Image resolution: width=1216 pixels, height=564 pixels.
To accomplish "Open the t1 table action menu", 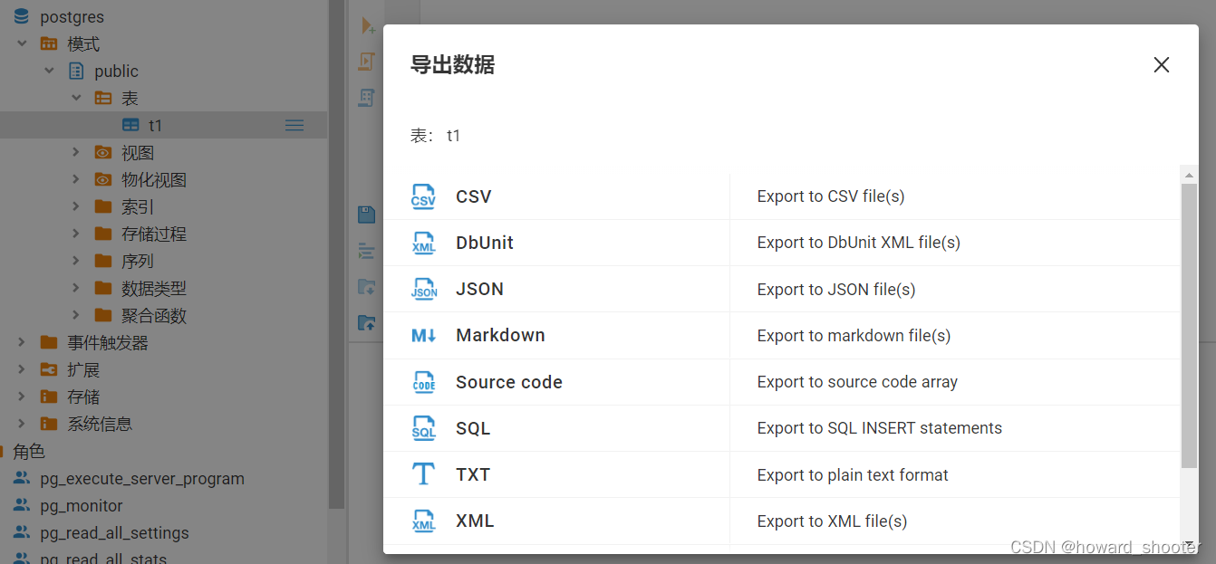I will (294, 125).
